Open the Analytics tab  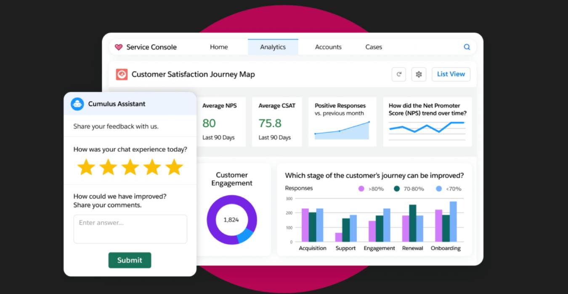pyautogui.click(x=273, y=47)
